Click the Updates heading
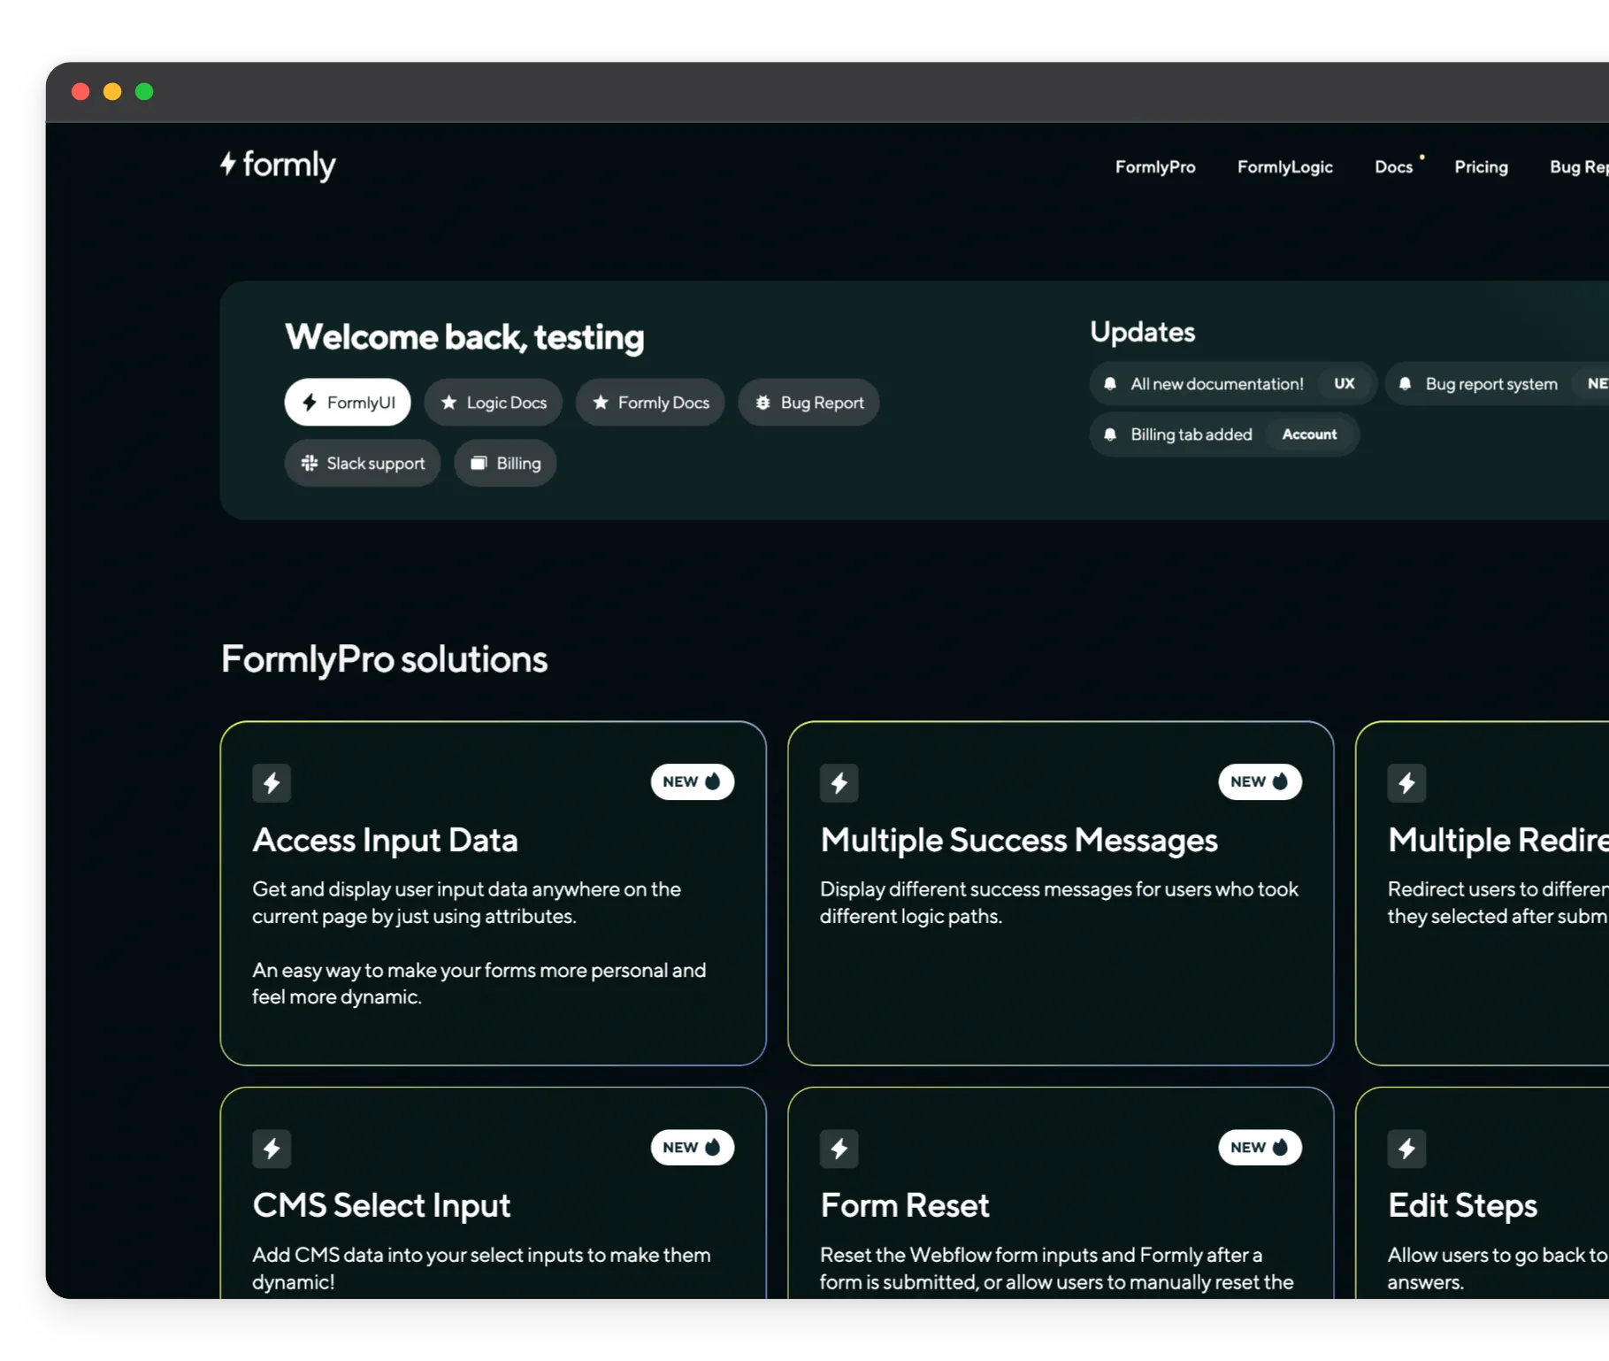The image size is (1609, 1361). [x=1142, y=332]
